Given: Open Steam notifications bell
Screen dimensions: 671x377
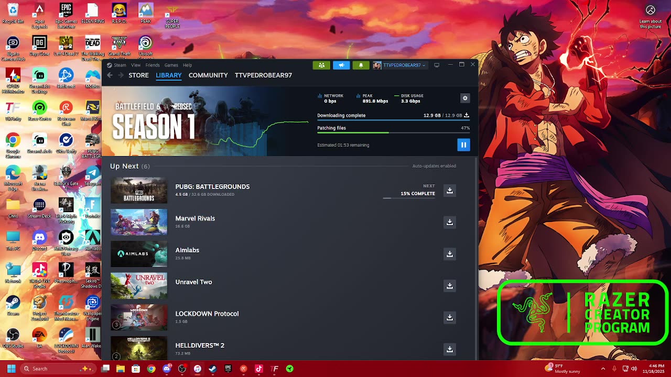Looking at the screenshot, I should click(361, 65).
